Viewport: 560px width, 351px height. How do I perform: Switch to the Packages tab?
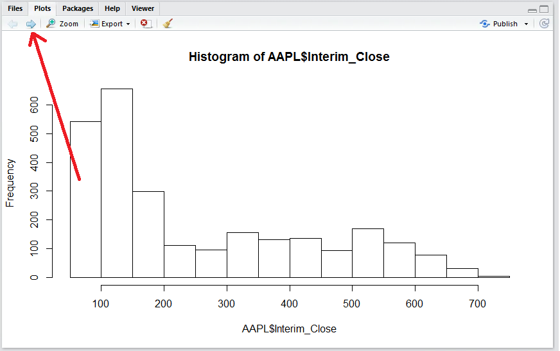(78, 8)
